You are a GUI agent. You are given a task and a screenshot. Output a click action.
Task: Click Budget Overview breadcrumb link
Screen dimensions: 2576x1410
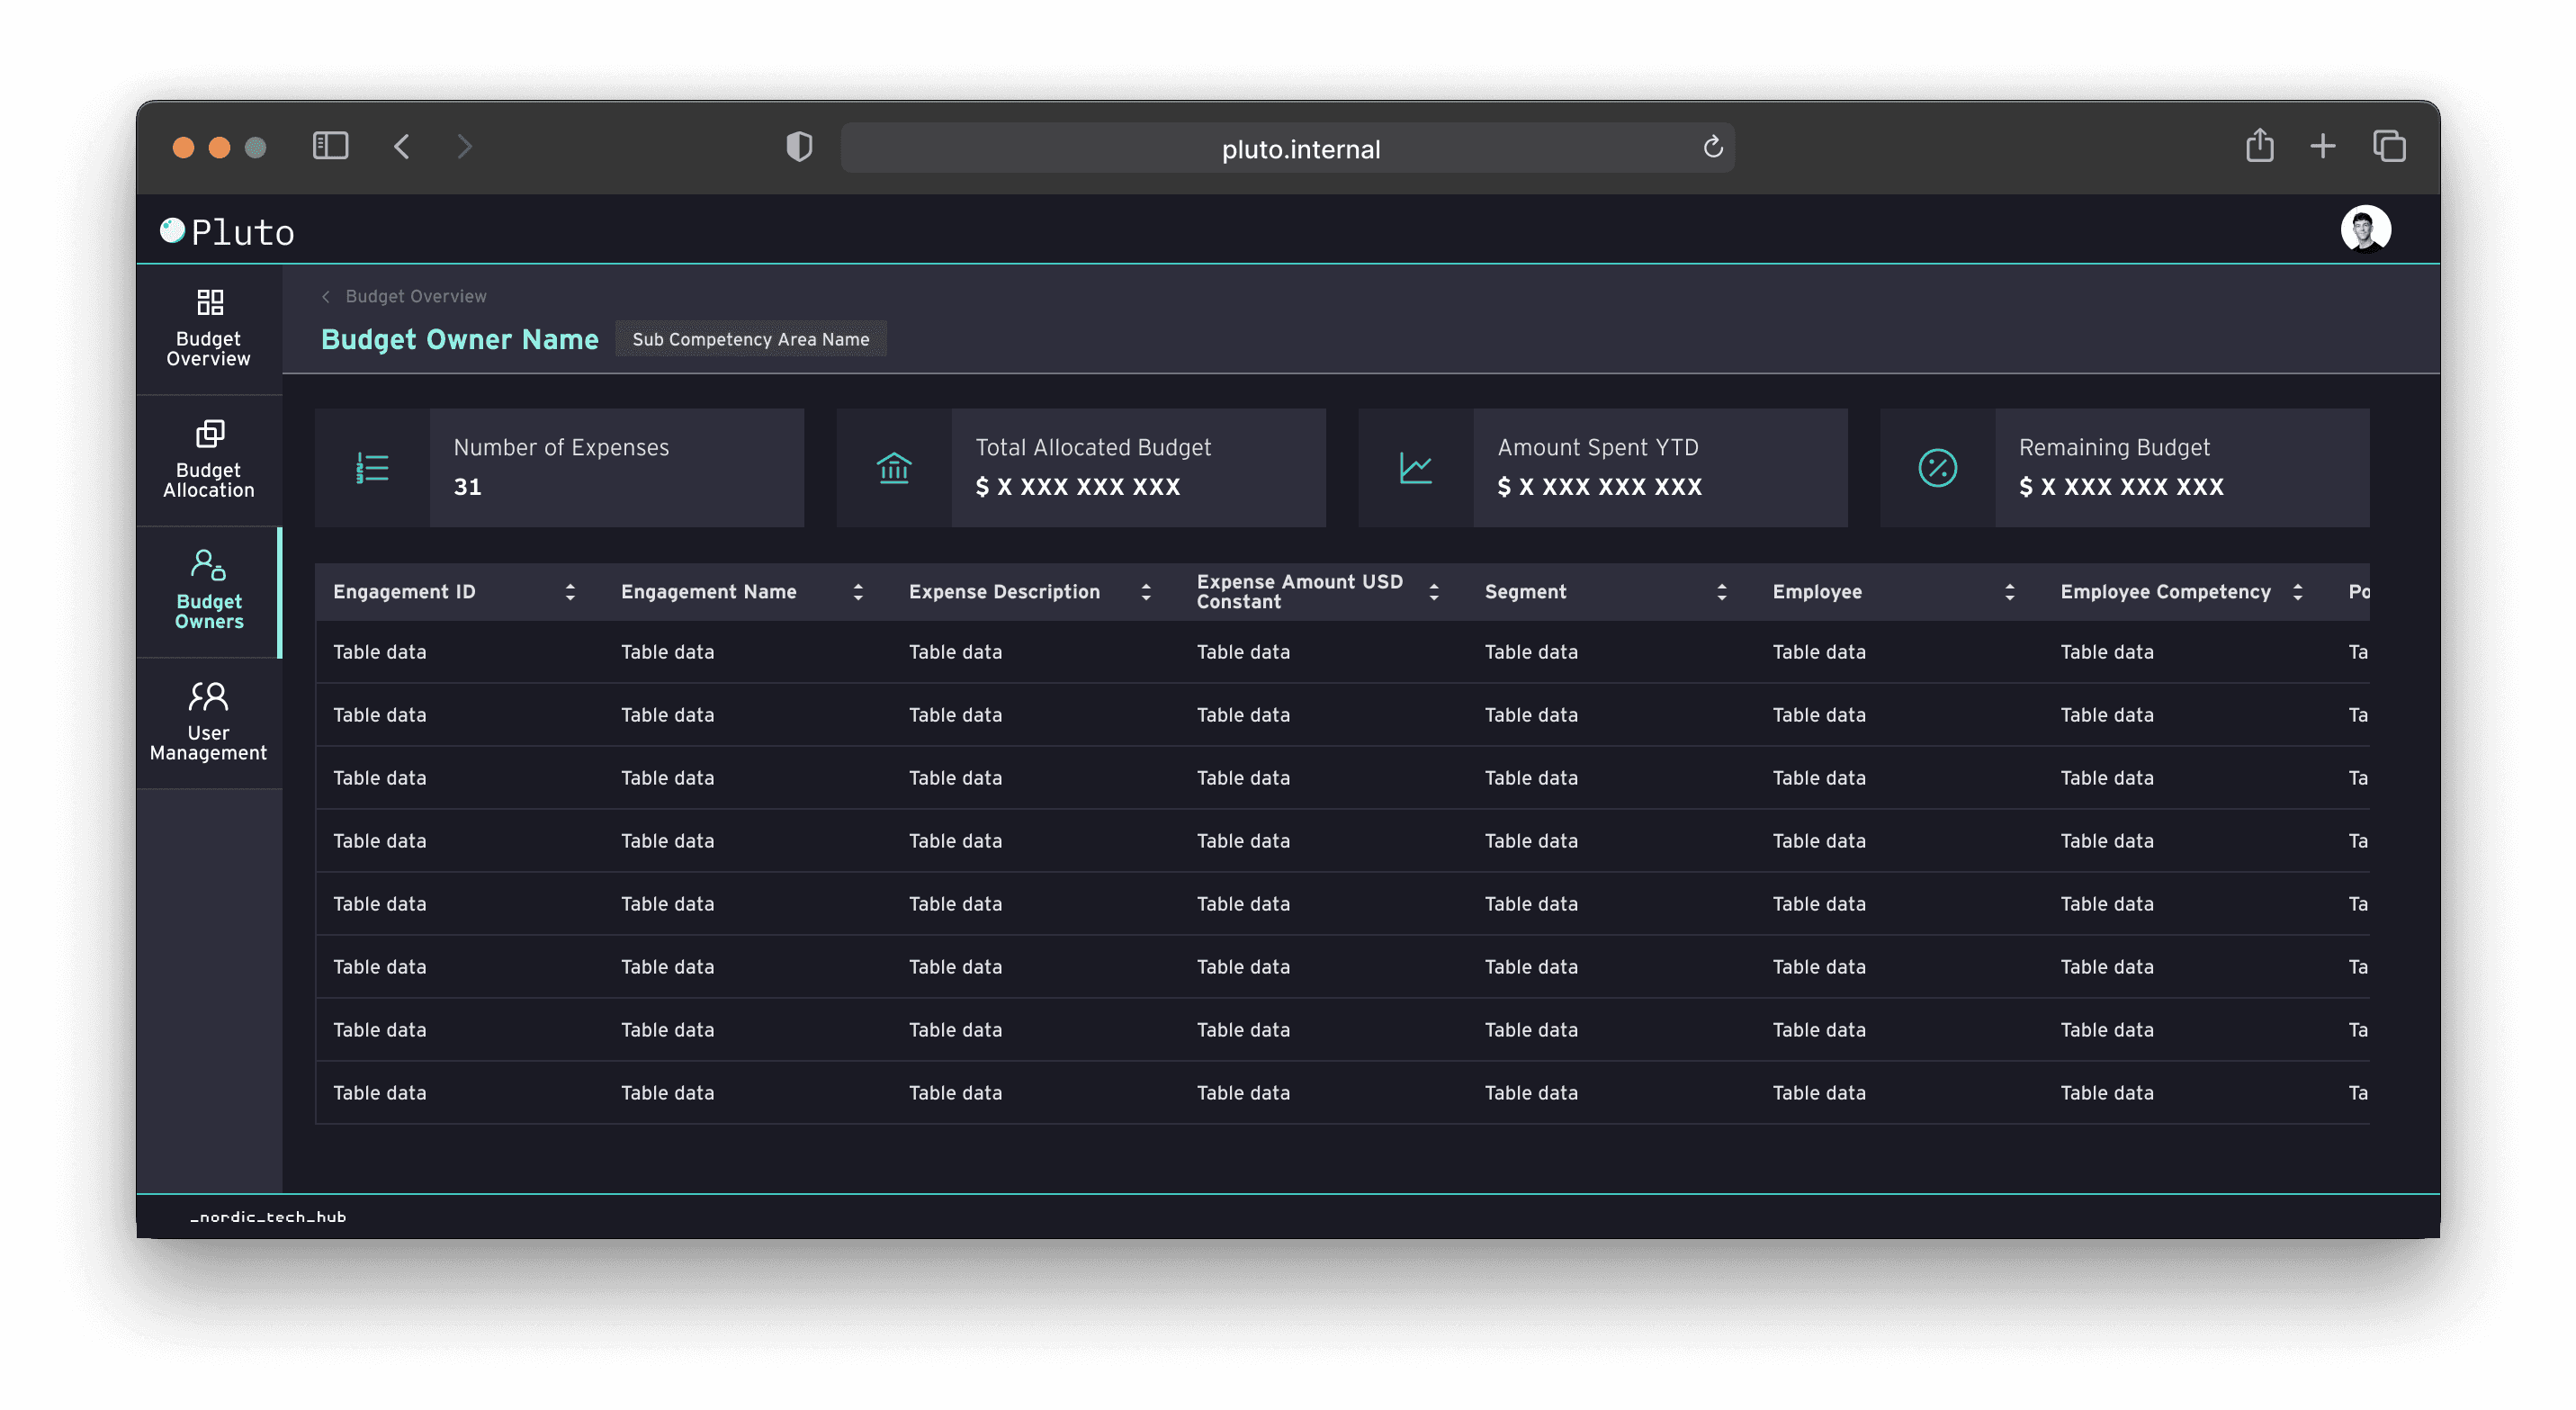pos(415,296)
